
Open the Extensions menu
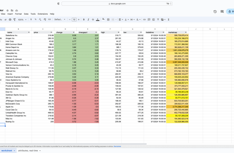pyautogui.click(x=43, y=14)
